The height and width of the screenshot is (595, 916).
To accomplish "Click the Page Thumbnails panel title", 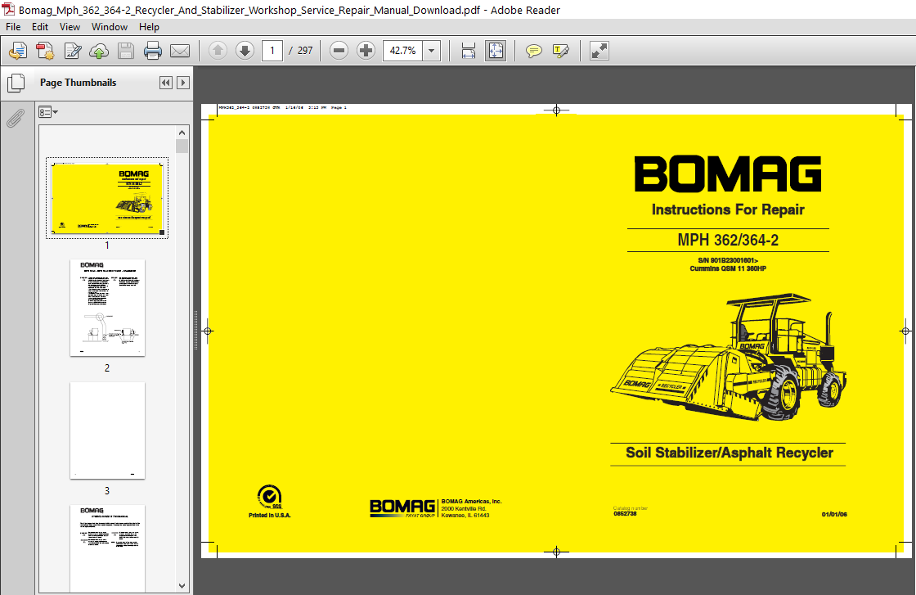I will (x=79, y=83).
